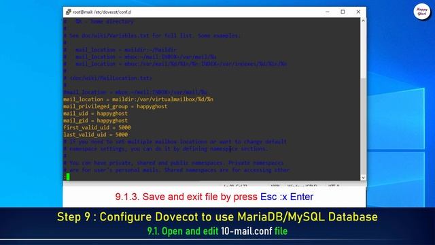Click the PuTTY icon in the title bar
The height and width of the screenshot is (245, 435).
tap(68, 12)
